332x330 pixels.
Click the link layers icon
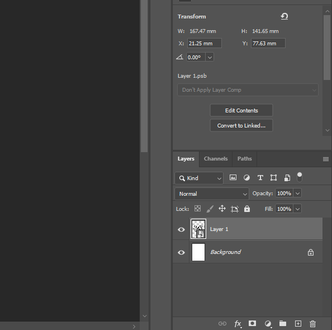click(222, 323)
